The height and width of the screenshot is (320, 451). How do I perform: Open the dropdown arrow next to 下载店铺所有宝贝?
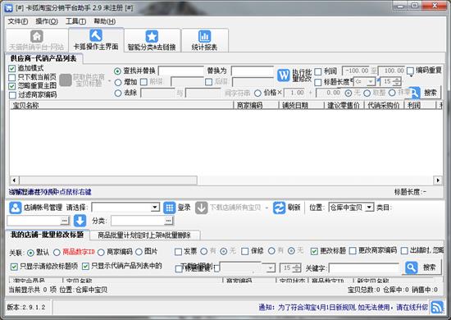click(x=267, y=208)
